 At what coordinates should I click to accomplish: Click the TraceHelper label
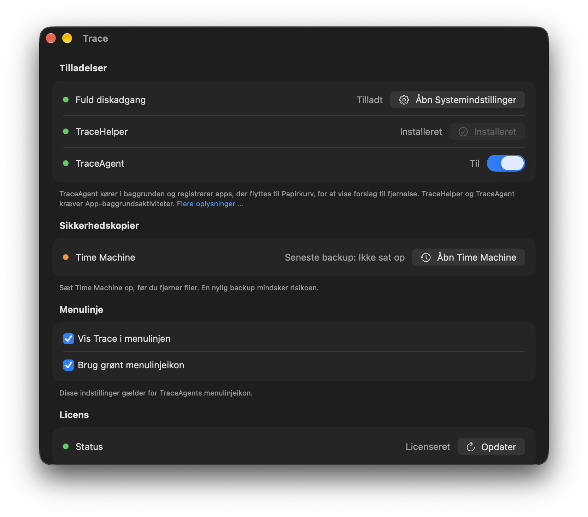[x=102, y=132]
